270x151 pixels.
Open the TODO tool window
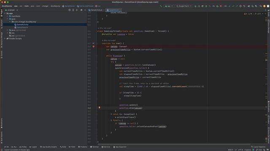[72, 147]
